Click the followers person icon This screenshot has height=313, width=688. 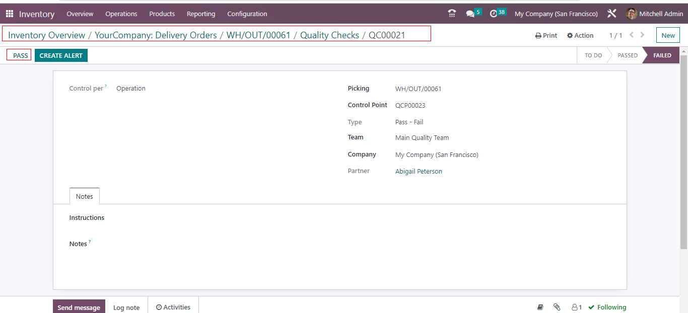pyautogui.click(x=576, y=307)
